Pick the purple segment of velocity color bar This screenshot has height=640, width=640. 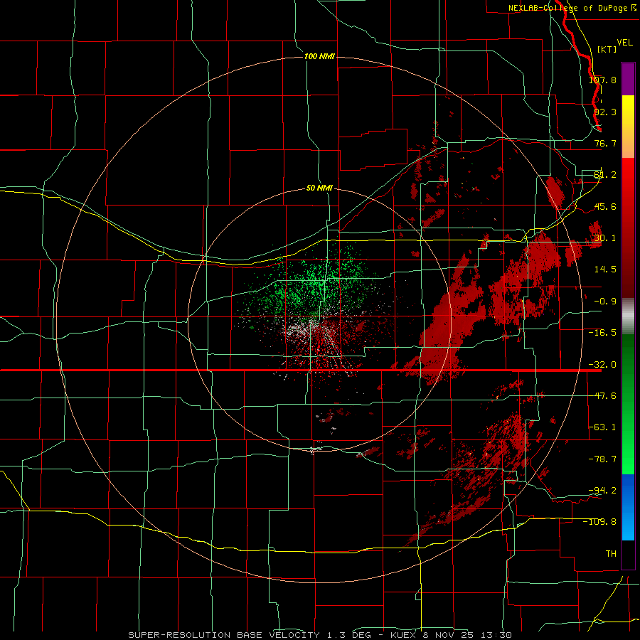(x=628, y=79)
